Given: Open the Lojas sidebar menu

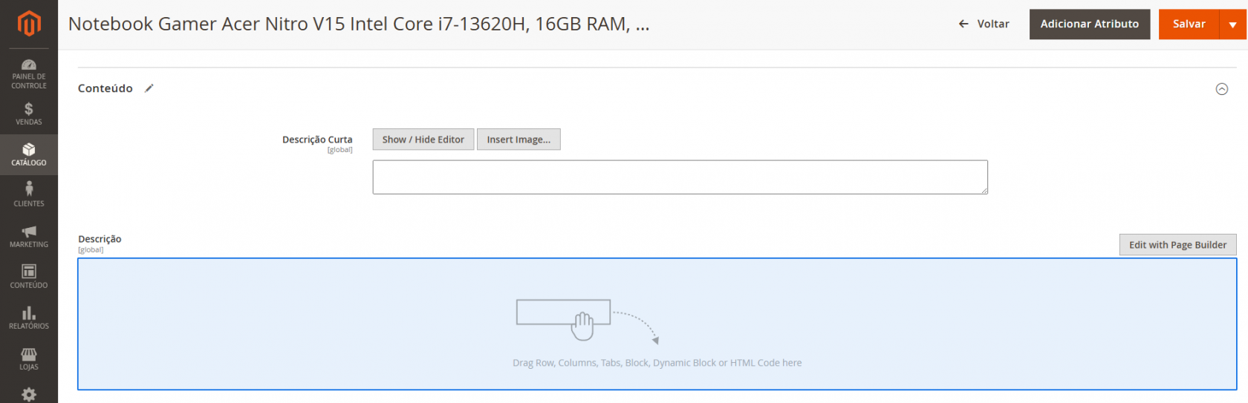Looking at the screenshot, I should pos(29,358).
